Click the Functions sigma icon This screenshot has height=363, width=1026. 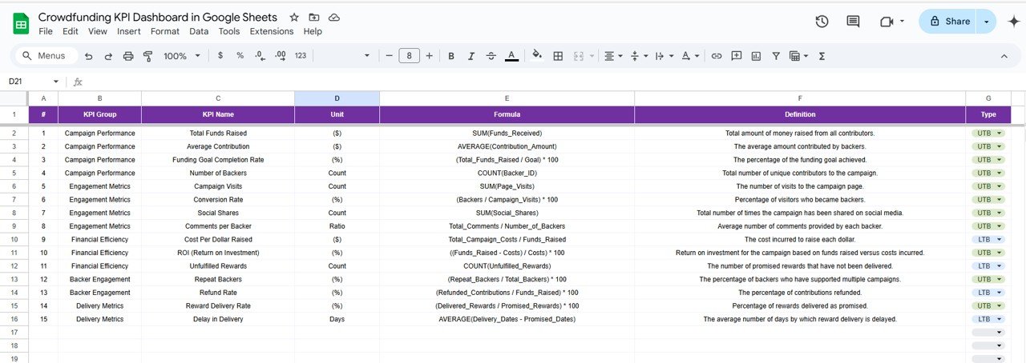click(x=822, y=56)
